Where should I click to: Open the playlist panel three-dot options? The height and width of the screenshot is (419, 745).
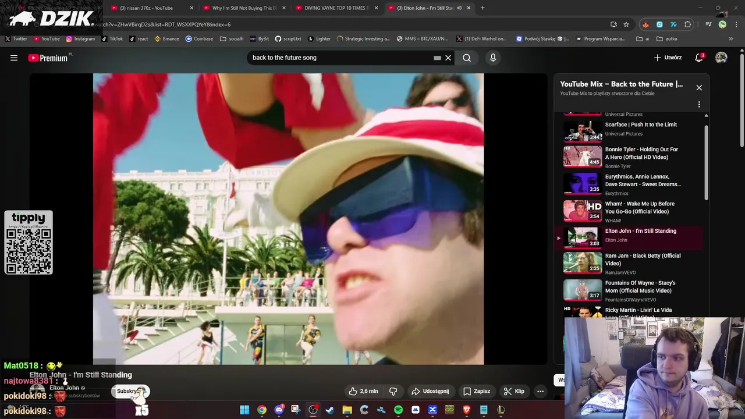[699, 104]
